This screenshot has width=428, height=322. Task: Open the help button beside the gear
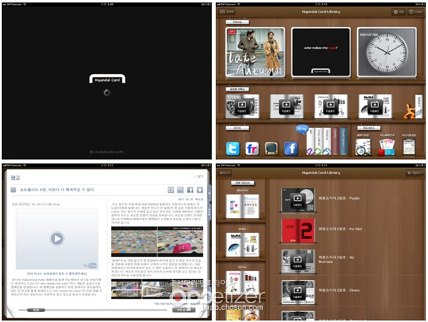click(x=415, y=12)
